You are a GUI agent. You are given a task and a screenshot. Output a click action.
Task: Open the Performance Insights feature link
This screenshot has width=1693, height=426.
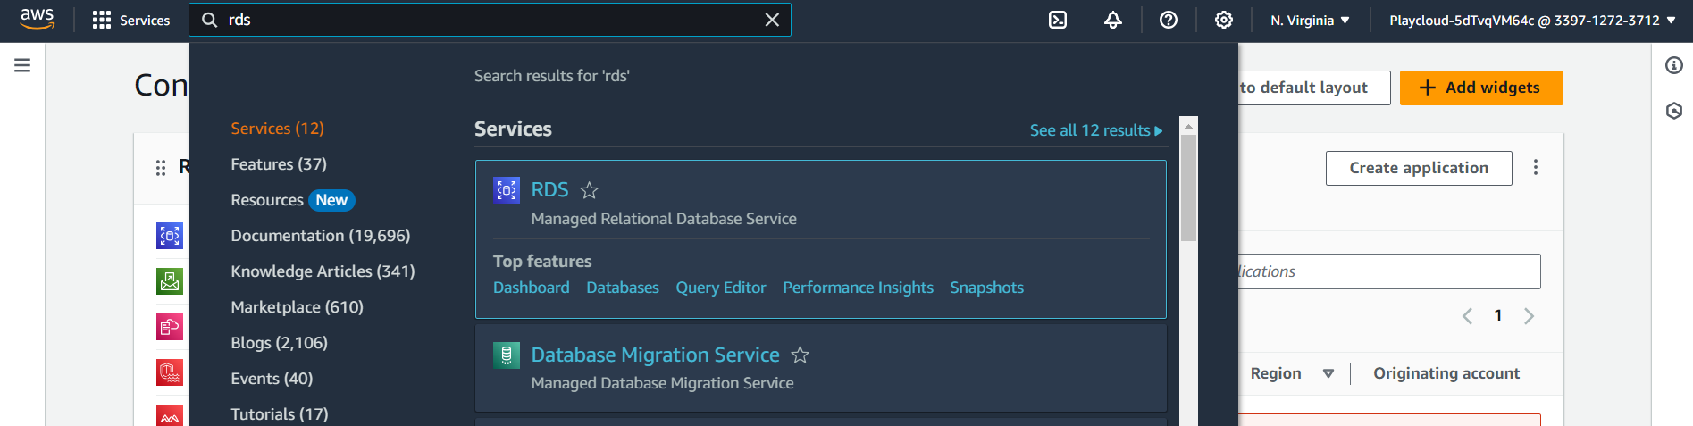point(858,288)
